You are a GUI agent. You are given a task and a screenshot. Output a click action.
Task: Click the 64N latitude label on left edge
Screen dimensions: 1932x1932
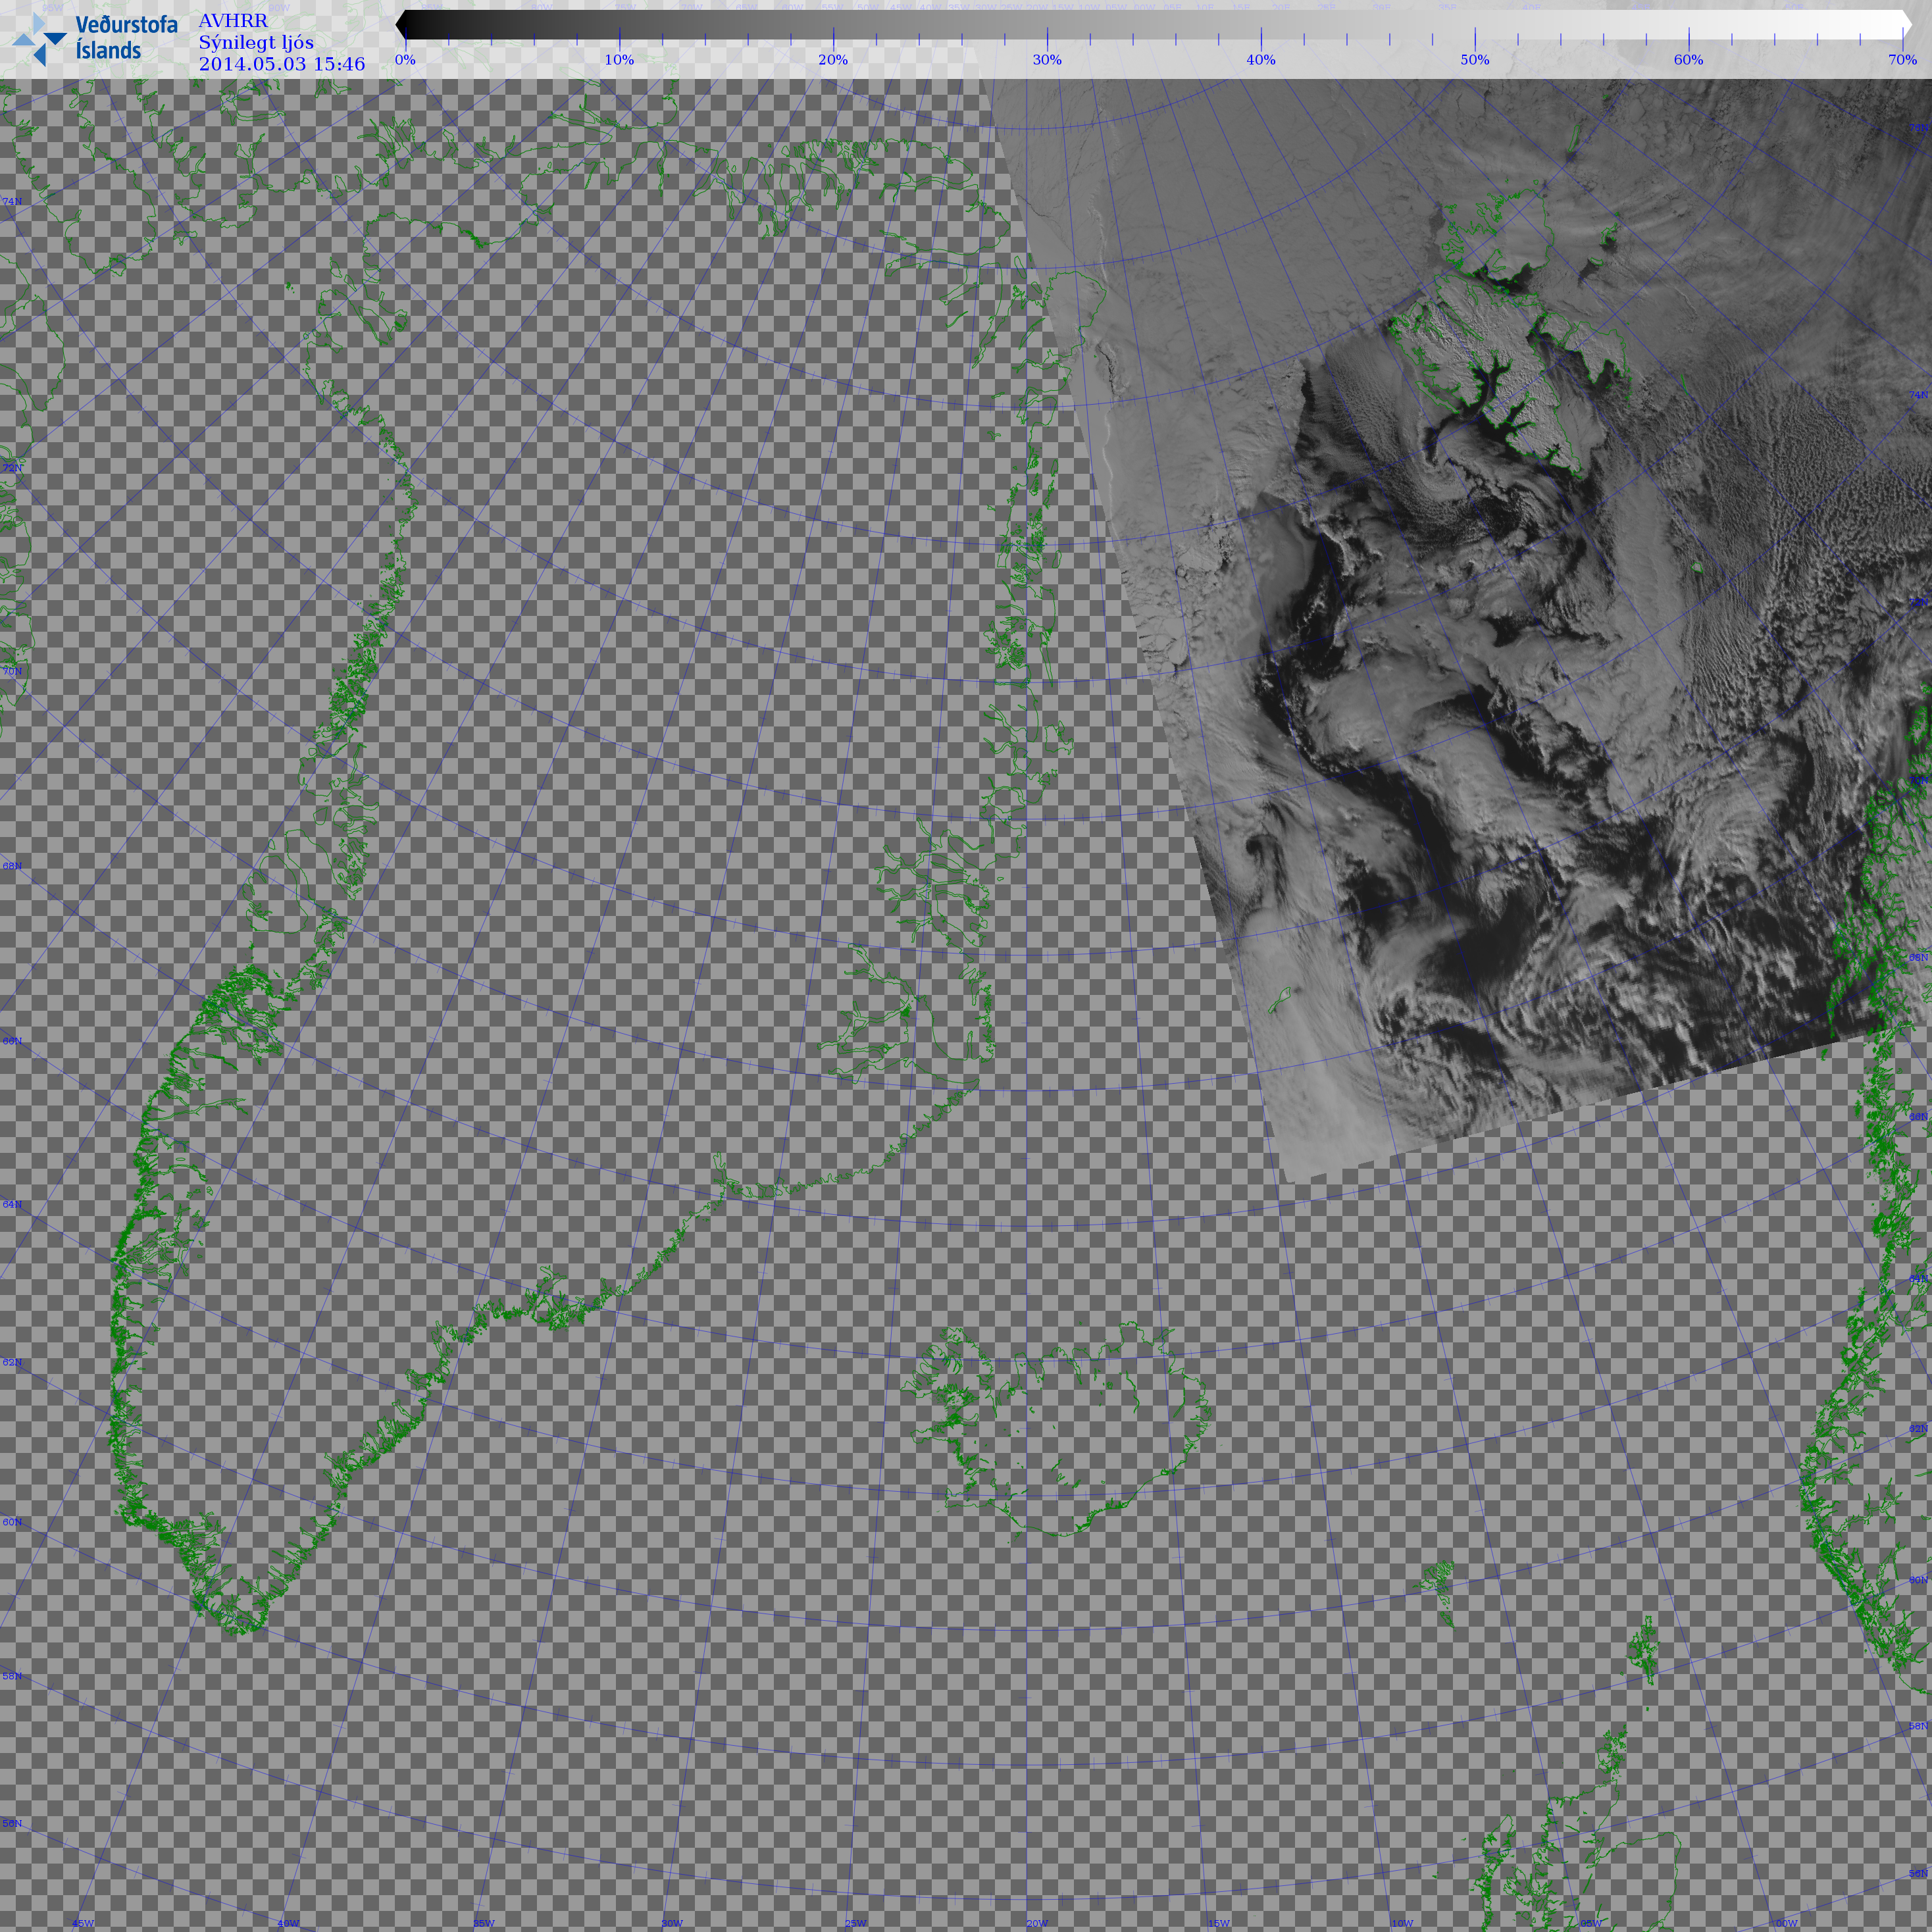coord(12,1204)
